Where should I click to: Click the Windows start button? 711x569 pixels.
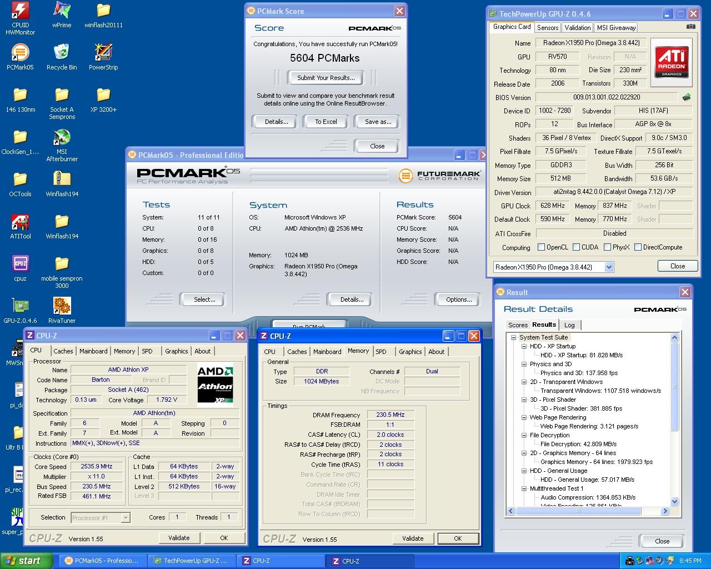coord(27,561)
